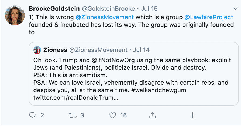Click BrookeGoldstein's profile picture
Image resolution: width=241 pixels, height=126 pixels.
pyautogui.click(x=15, y=15)
